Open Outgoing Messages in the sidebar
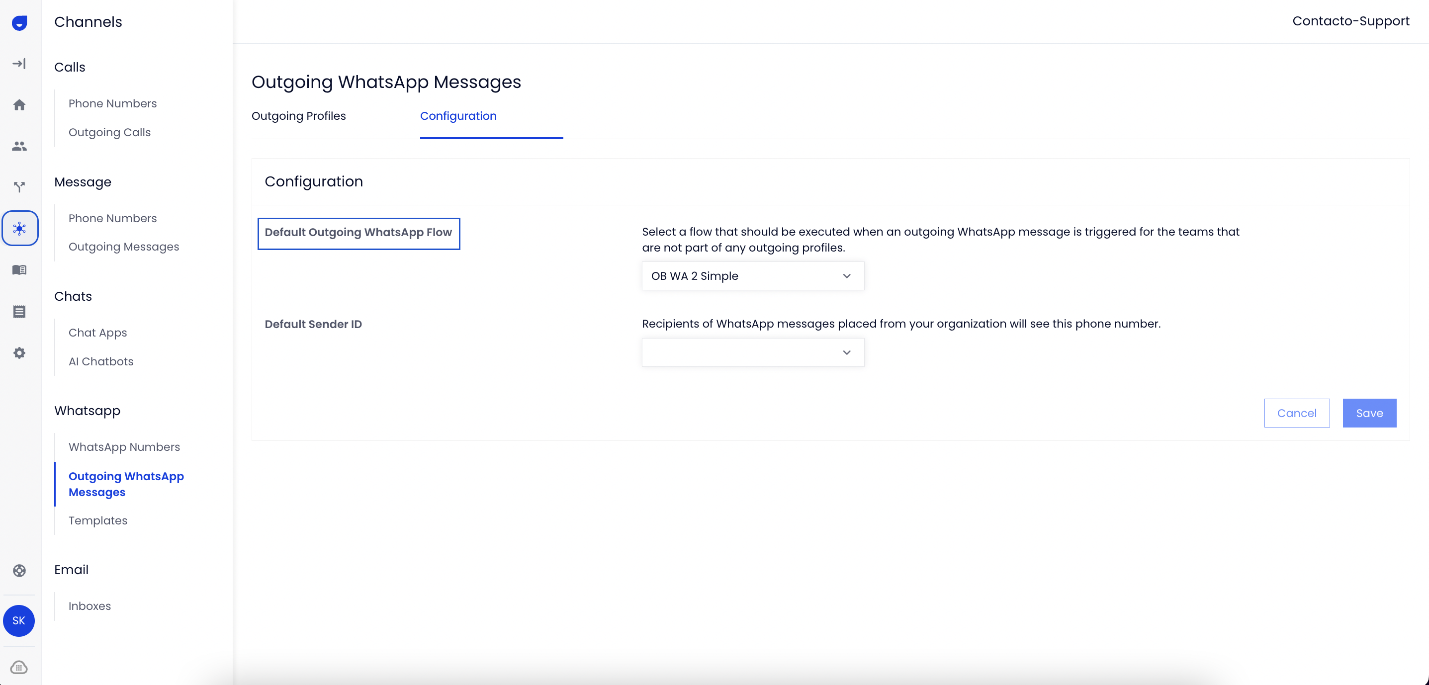Image resolution: width=1429 pixels, height=685 pixels. [124, 247]
